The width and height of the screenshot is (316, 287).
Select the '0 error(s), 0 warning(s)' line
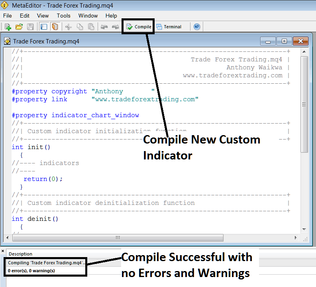(x=31, y=271)
